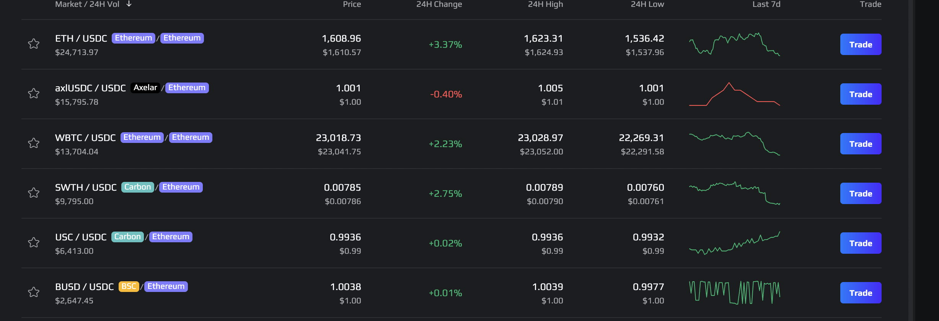This screenshot has height=321, width=939.
Task: Click the Axelar chain badge
Action: 145,88
